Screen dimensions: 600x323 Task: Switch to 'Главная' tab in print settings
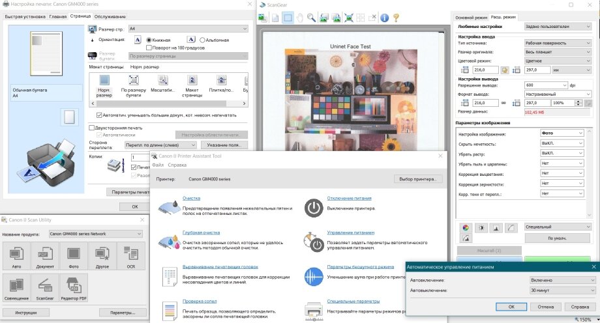tap(58, 17)
